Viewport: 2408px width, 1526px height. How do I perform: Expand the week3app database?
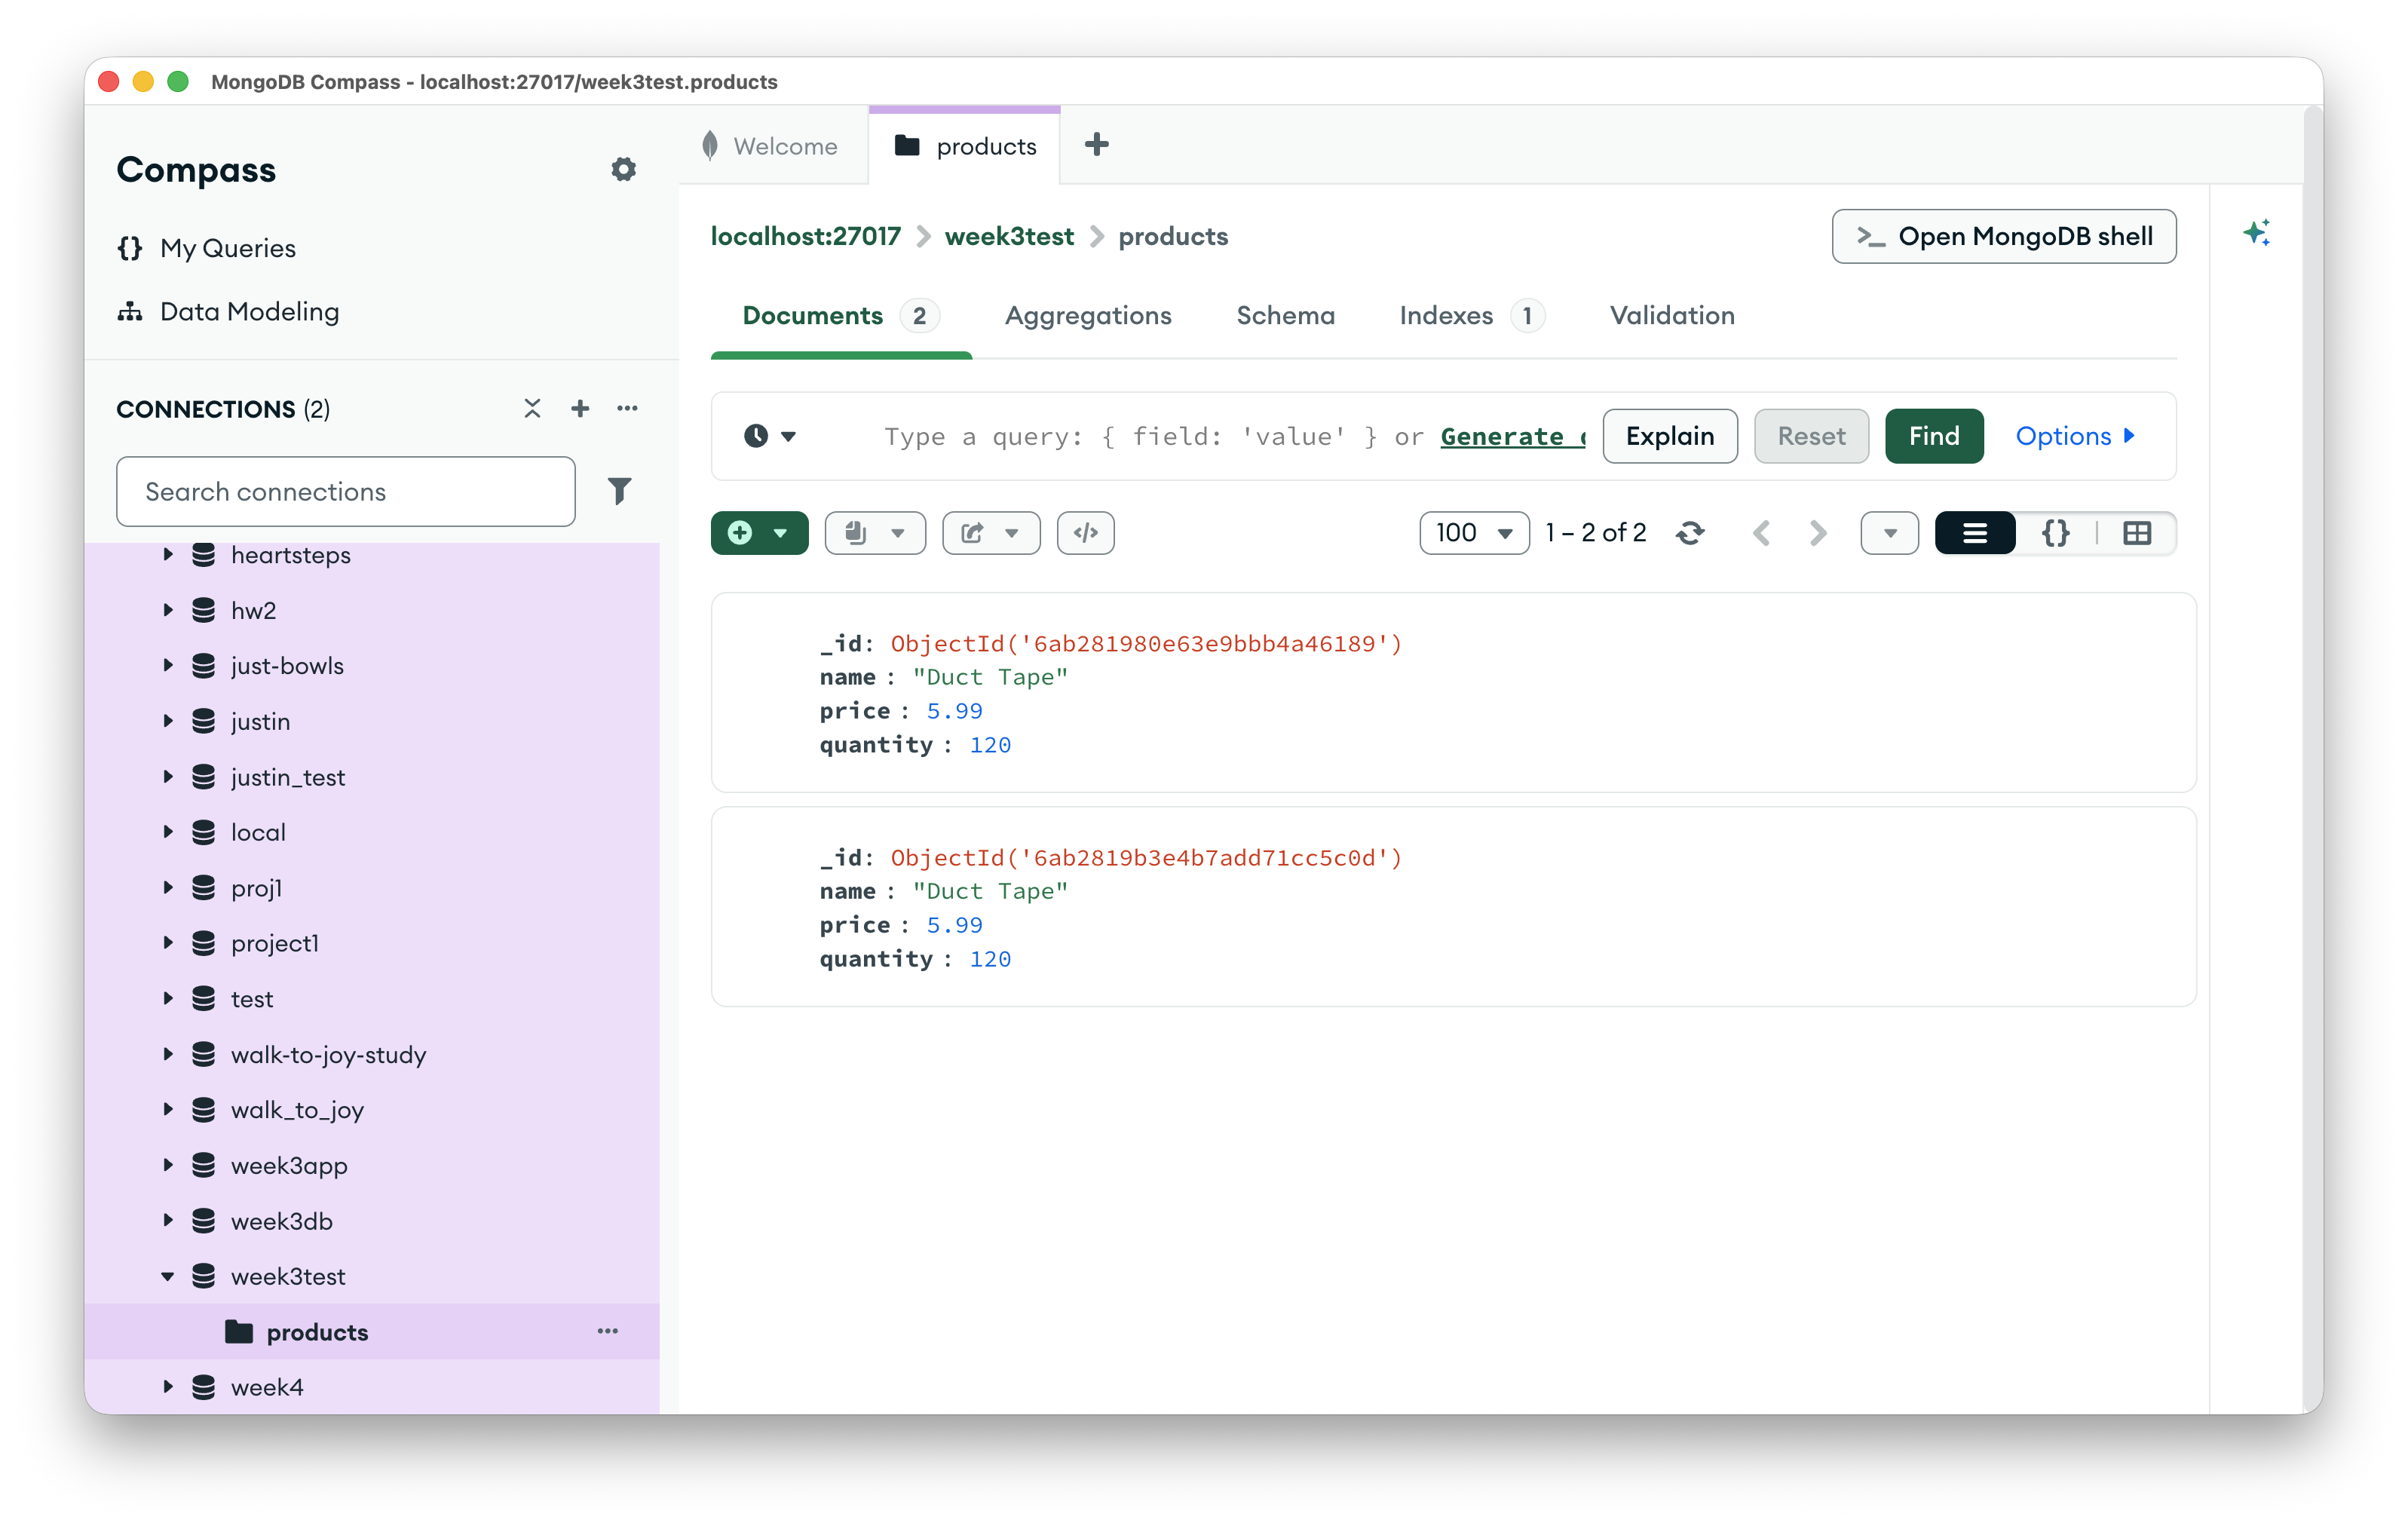tap(167, 1165)
